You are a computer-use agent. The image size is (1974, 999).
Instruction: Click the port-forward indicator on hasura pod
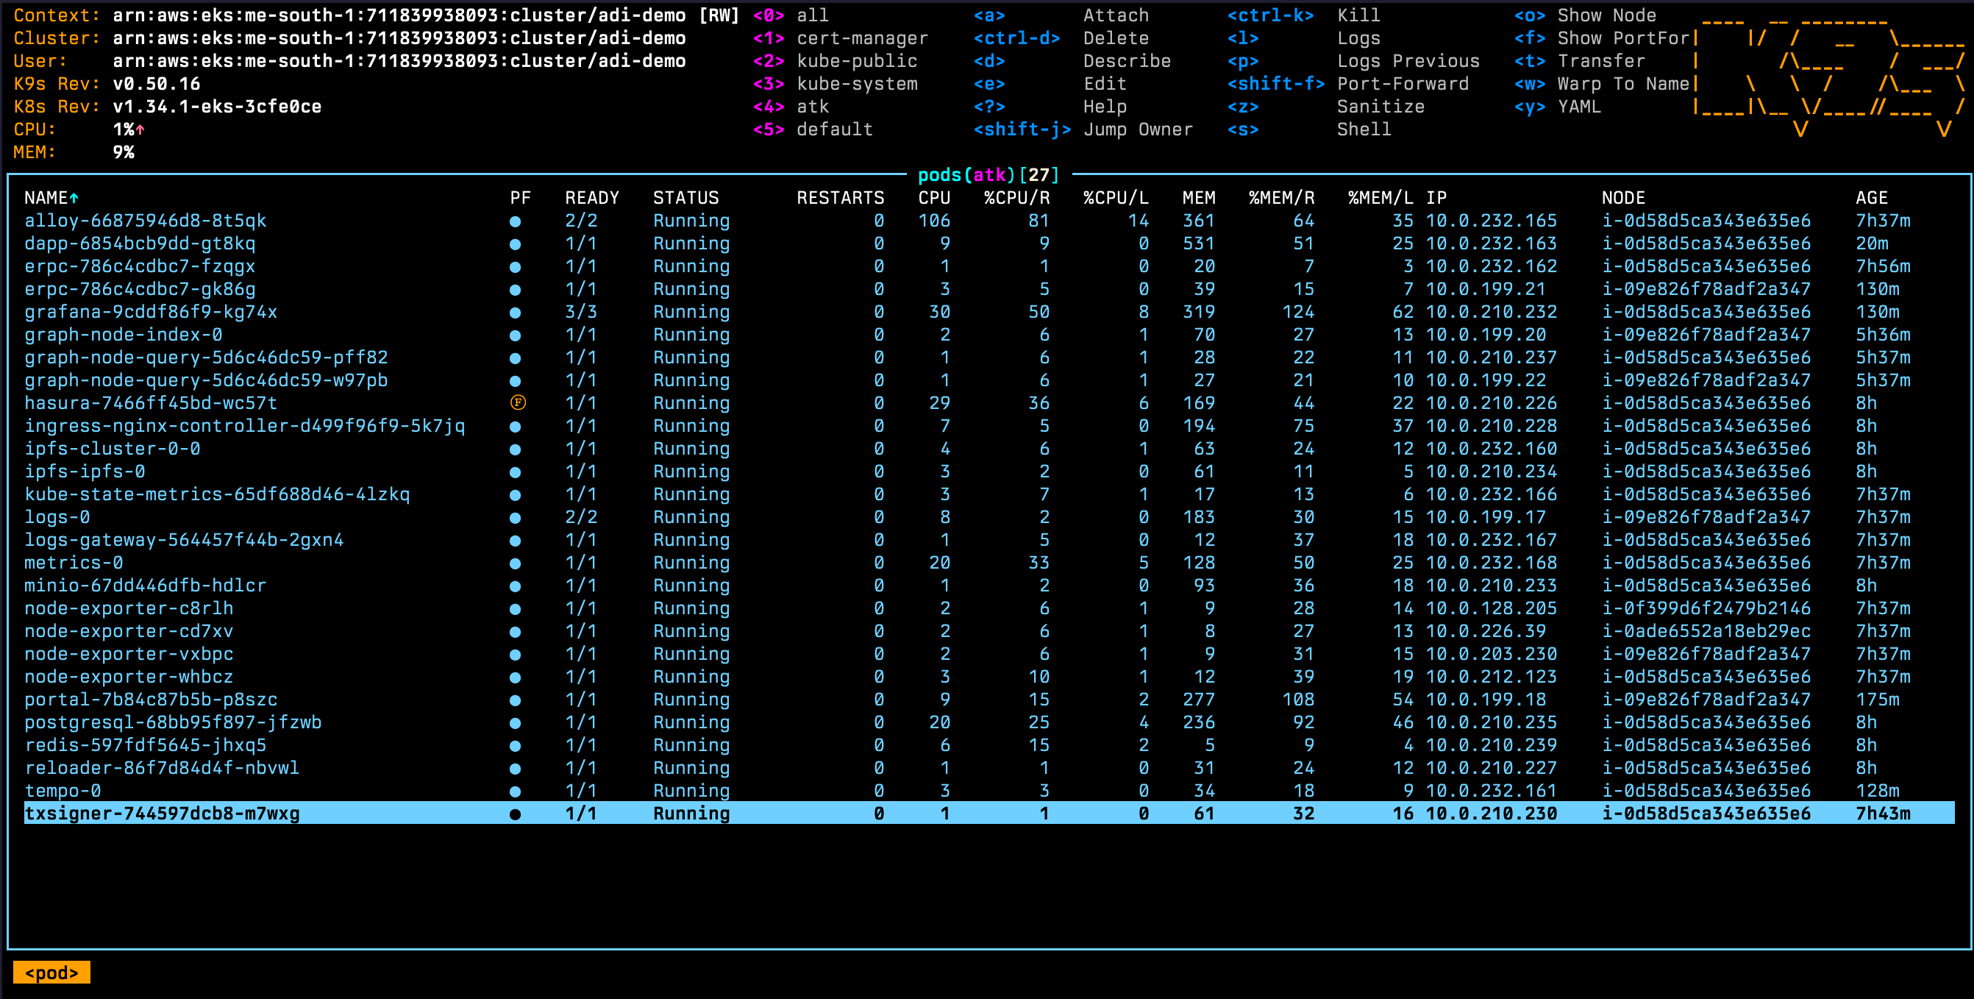point(519,403)
